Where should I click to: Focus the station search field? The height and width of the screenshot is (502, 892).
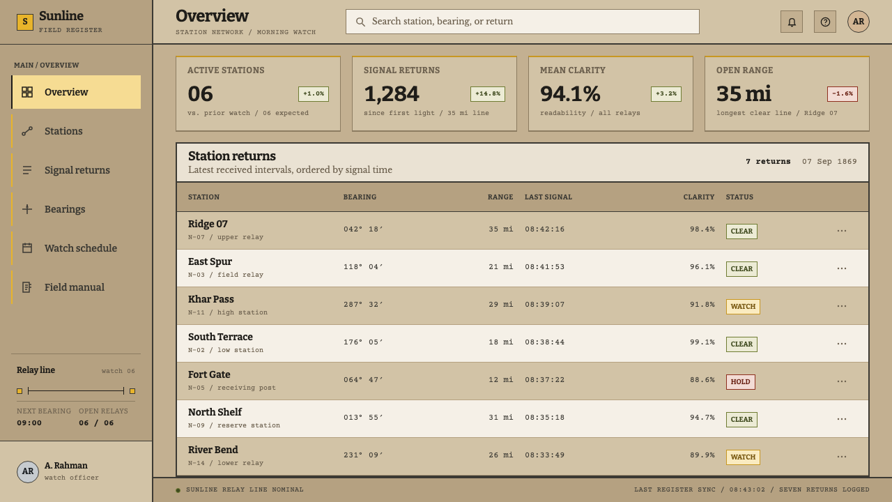[x=523, y=22]
